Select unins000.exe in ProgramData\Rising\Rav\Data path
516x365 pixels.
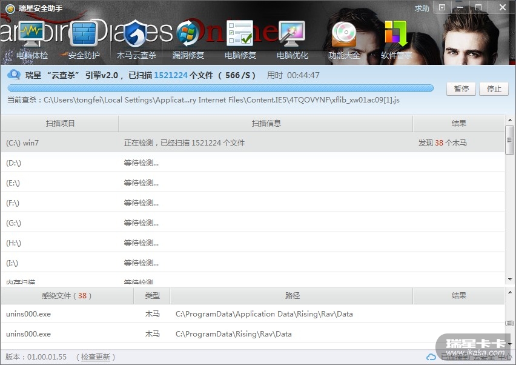tap(253, 333)
